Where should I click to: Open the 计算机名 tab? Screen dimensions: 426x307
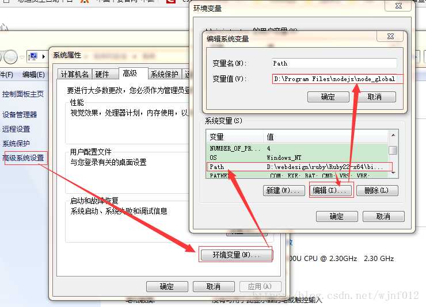75,74
